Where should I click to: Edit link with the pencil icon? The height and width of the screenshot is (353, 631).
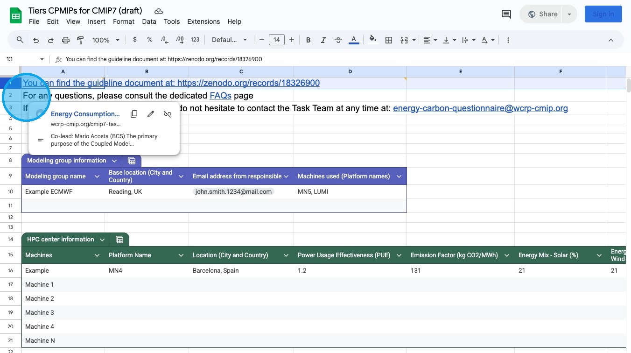coord(151,114)
